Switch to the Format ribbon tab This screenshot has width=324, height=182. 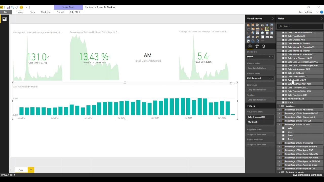[x=60, y=12]
